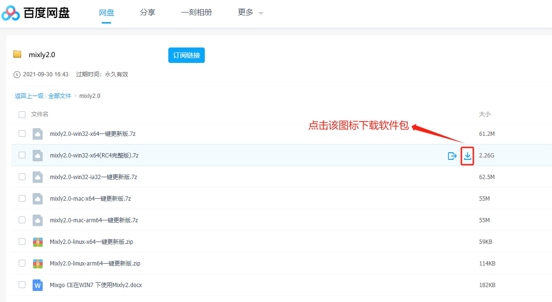Click the Word icon for Mixgo CE docx
The image size is (552, 302).
tap(38, 285)
